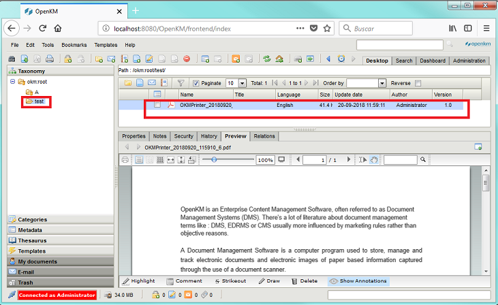Select the text selection tool in preview
The height and width of the screenshot is (305, 498).
pyautogui.click(x=362, y=159)
